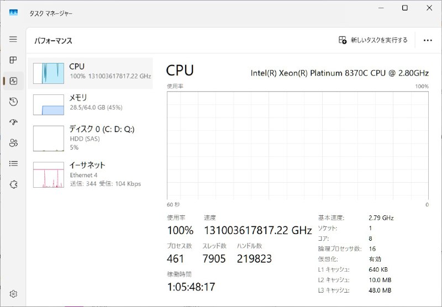The width and height of the screenshot is (442, 307).
Task: Open the Services puzzle-piece icon
Action: [13, 184]
